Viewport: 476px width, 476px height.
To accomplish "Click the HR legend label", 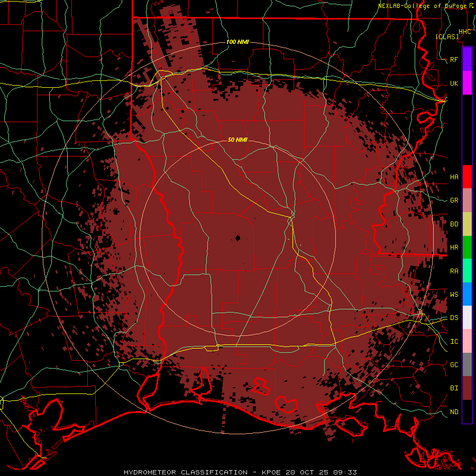I will (454, 248).
